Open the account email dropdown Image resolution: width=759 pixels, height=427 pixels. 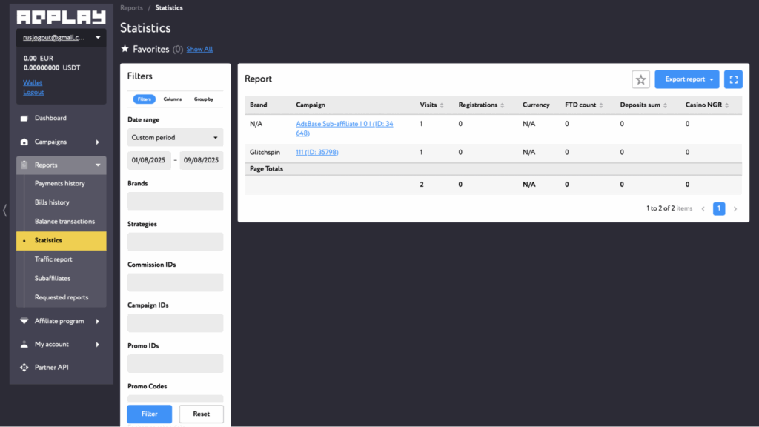click(x=62, y=37)
